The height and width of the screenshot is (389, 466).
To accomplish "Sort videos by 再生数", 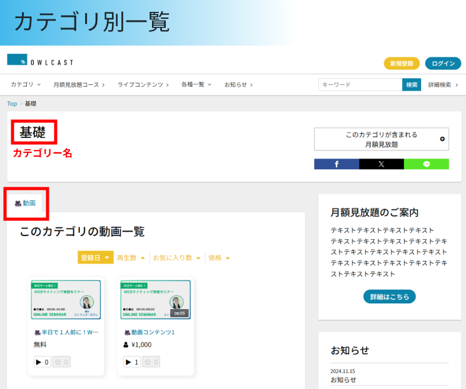I will pyautogui.click(x=131, y=257).
